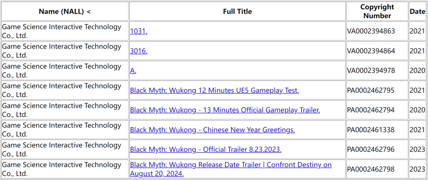Select copyright number PA0002461338 cell
The image size is (428, 180).
click(371, 130)
